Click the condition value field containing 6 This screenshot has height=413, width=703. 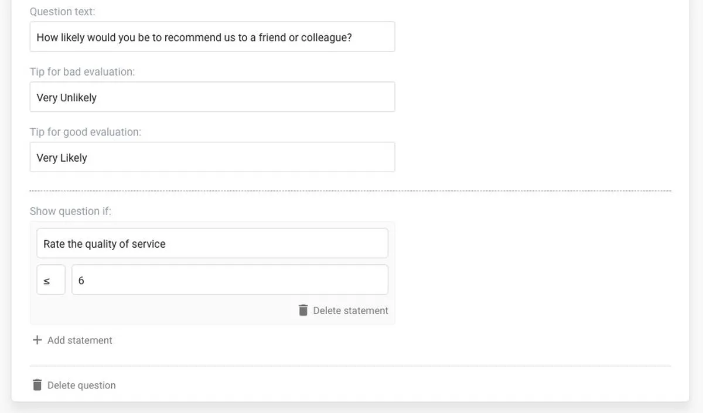[230, 280]
